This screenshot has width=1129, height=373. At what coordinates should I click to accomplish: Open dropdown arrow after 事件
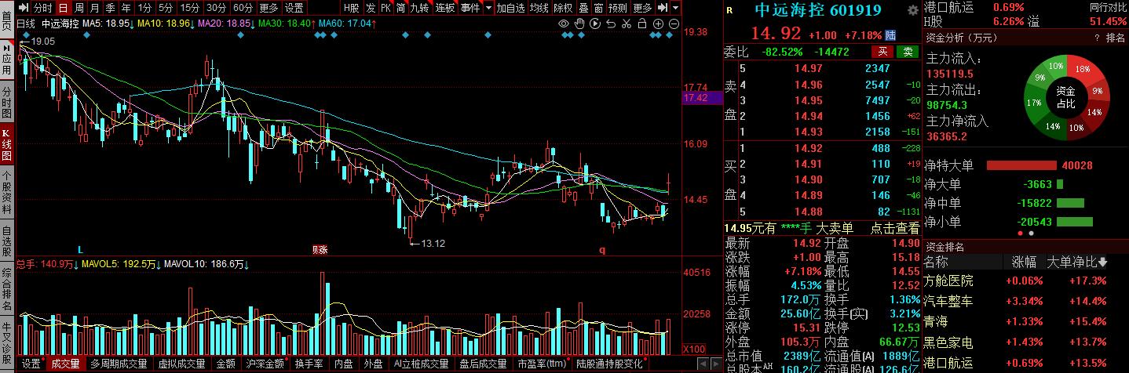(x=488, y=8)
